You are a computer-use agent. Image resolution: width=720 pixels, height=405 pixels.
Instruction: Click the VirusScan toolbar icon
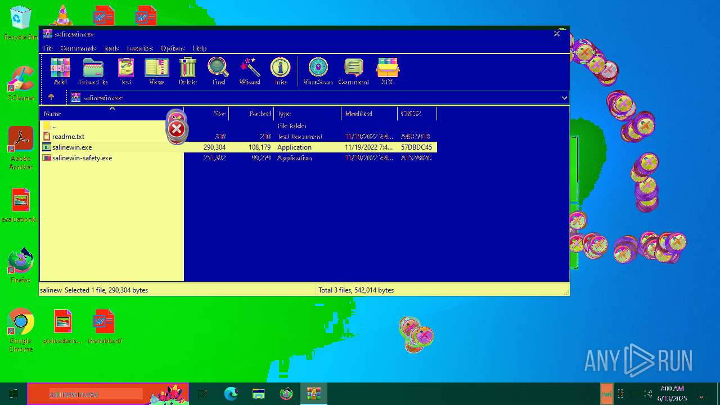[318, 71]
